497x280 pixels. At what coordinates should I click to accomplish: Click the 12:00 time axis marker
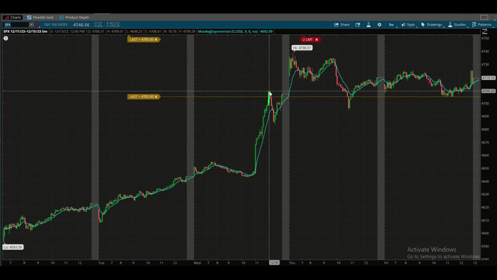tap(274, 262)
